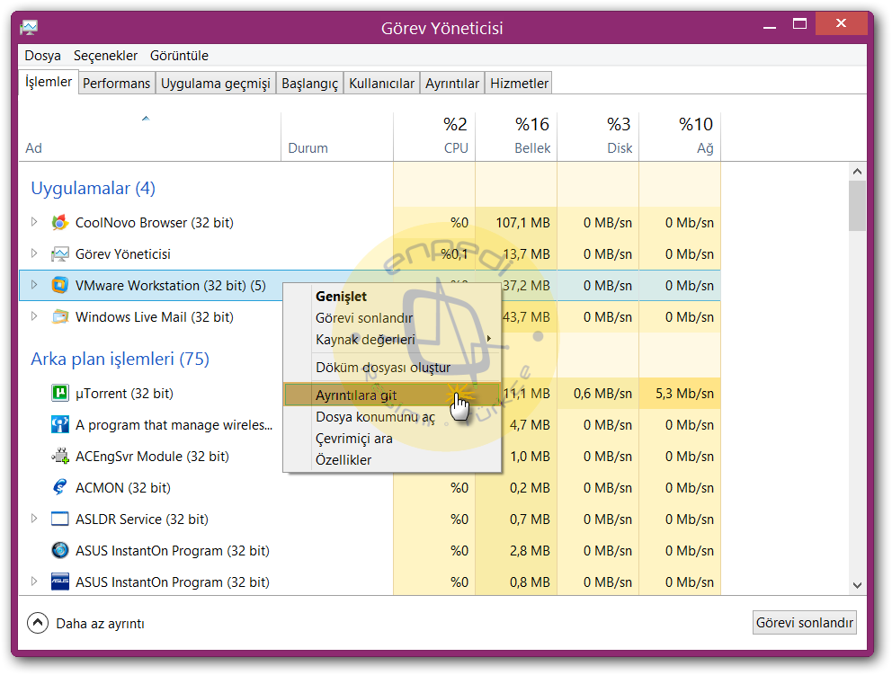892x675 pixels.
Task: Open the Kaynak değerleri submenu arrow
Action: coord(489,338)
